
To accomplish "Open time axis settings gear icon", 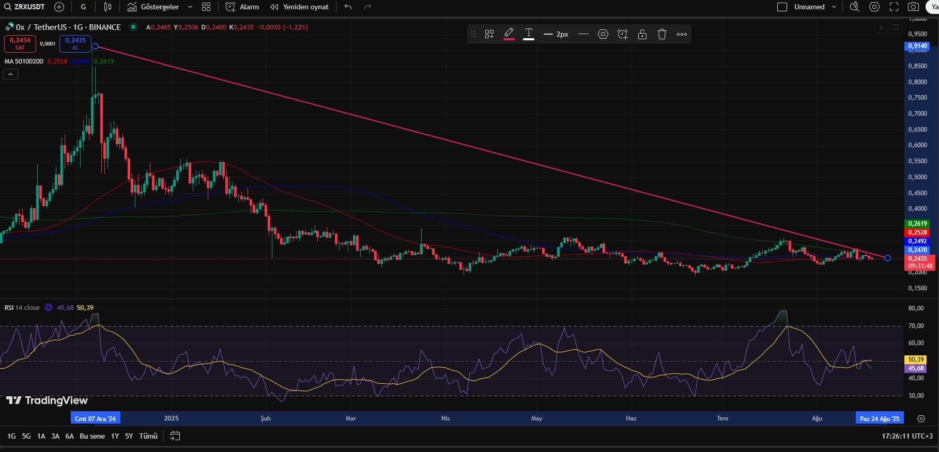I will (921, 418).
